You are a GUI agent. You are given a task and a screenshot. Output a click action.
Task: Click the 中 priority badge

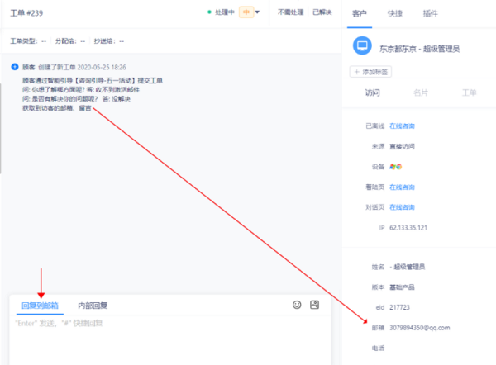click(x=246, y=12)
